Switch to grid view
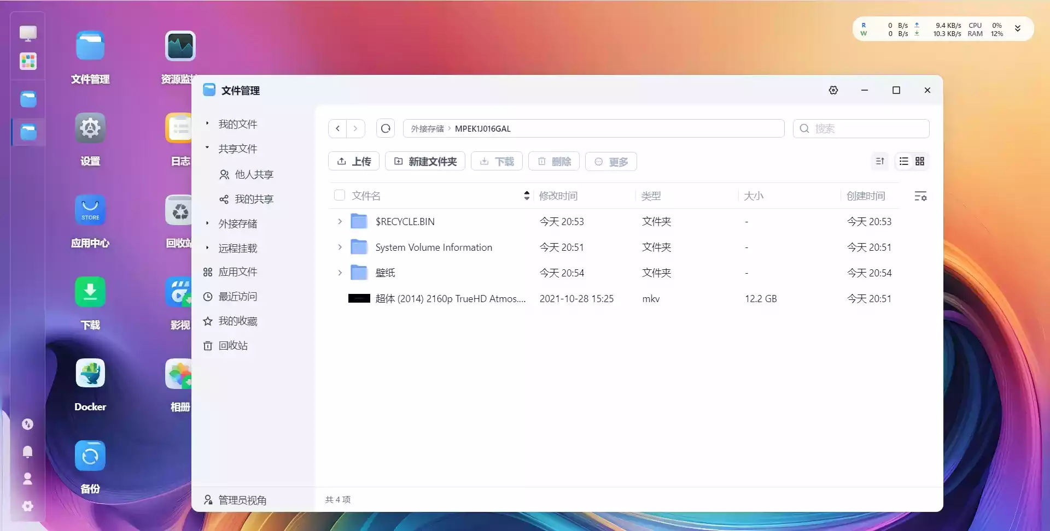 coord(920,162)
